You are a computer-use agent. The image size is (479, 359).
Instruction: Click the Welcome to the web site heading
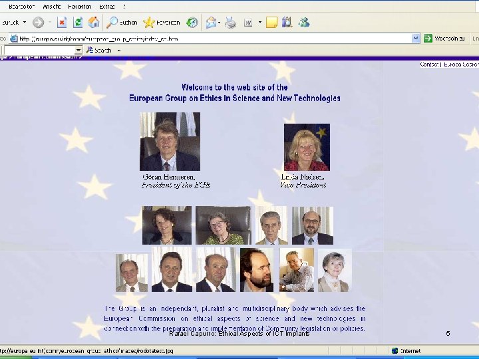235,87
